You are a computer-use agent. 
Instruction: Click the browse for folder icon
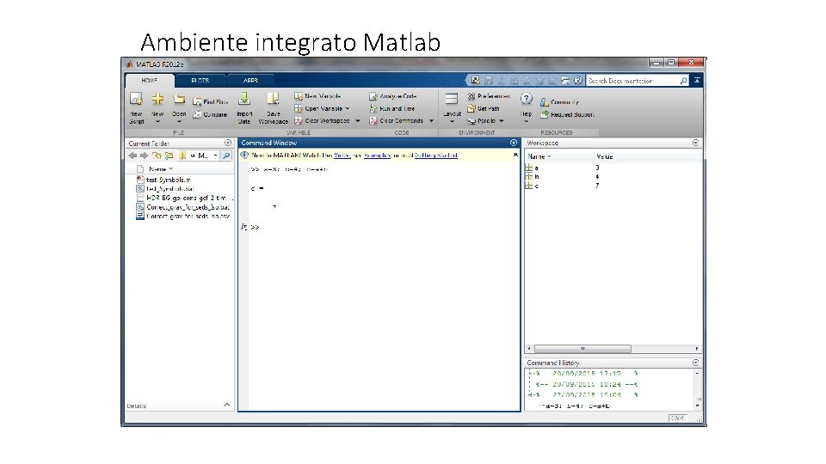coord(170,156)
